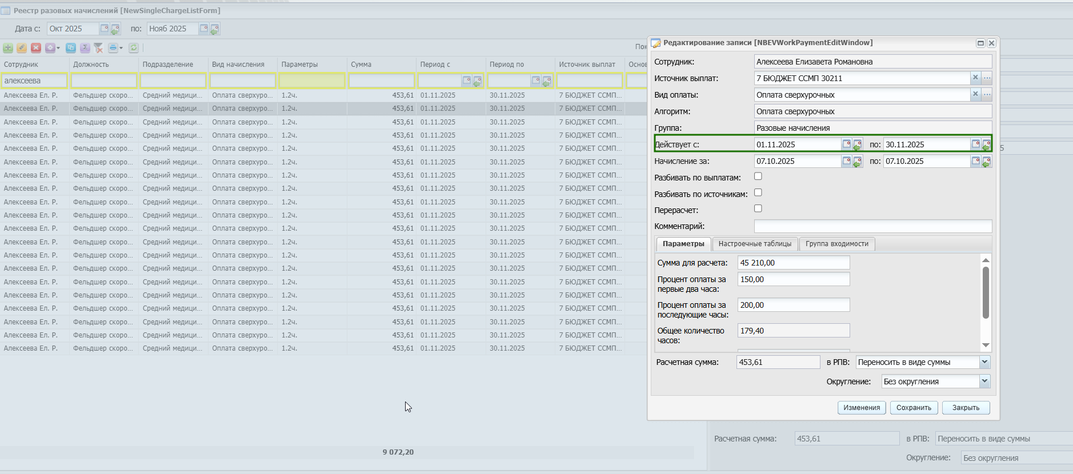Click the 'Расчетная сумма' field in dialog

click(x=778, y=362)
